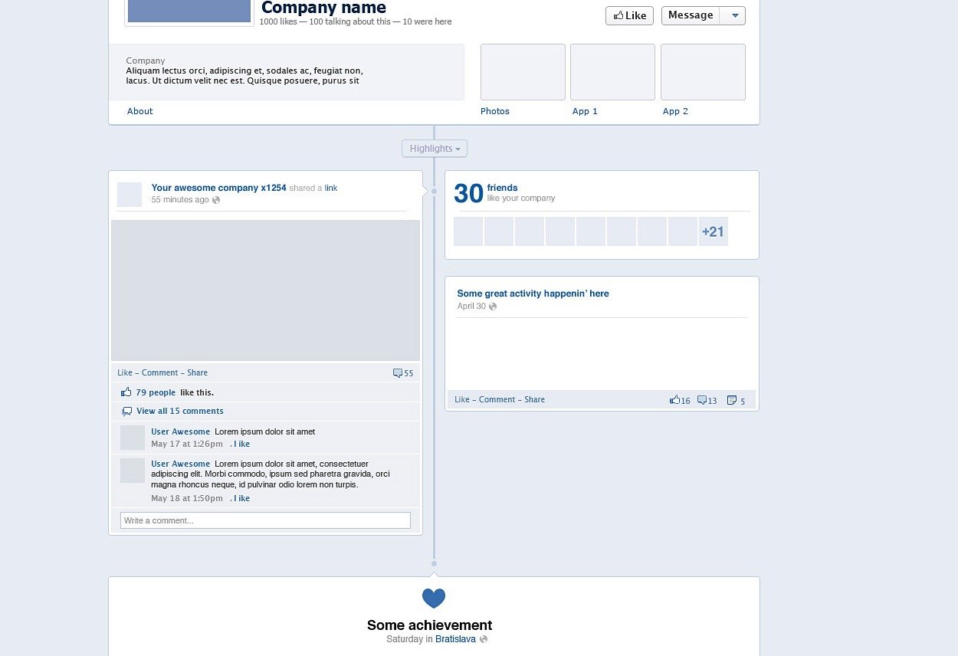Open the About link
This screenshot has width=958, height=656.
(x=140, y=111)
